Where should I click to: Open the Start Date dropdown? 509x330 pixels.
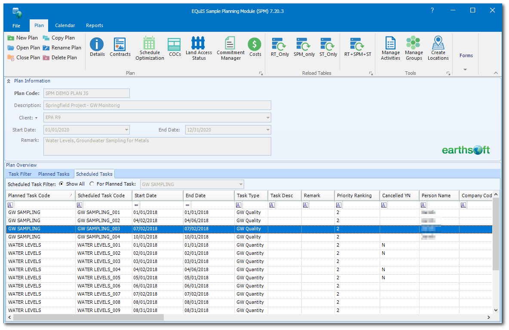(x=126, y=130)
